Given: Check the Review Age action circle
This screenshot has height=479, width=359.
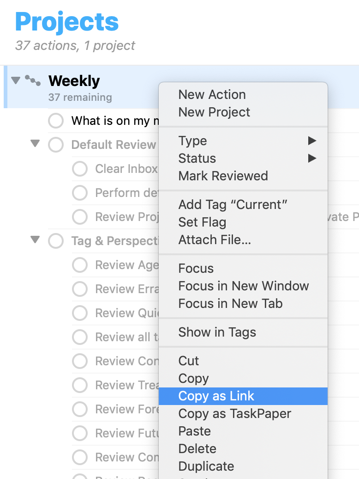Looking at the screenshot, I should 80,265.
